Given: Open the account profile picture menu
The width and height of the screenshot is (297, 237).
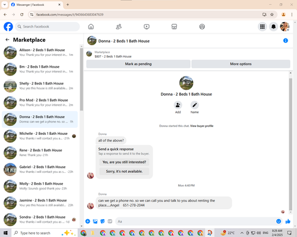Looking at the screenshot, I should (285, 27).
